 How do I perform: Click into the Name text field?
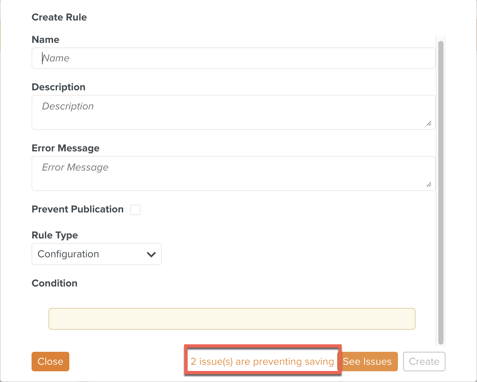pos(233,58)
